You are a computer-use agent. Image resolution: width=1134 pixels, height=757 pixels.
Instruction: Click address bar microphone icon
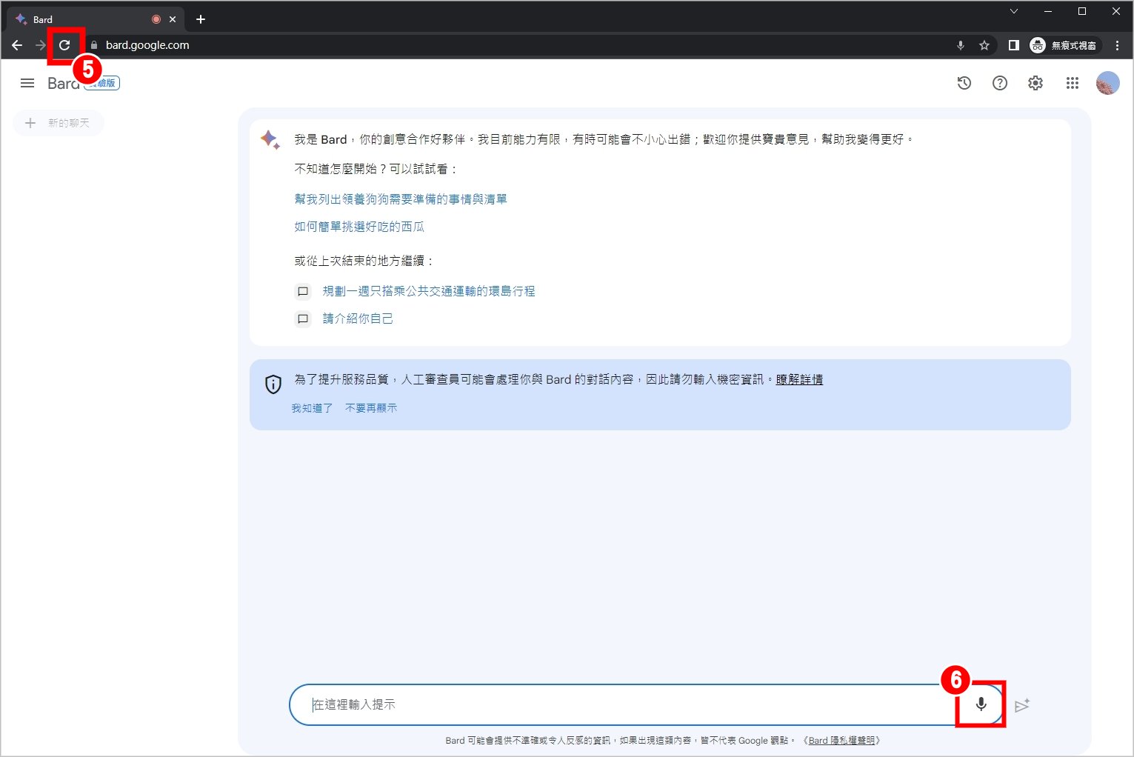961,45
